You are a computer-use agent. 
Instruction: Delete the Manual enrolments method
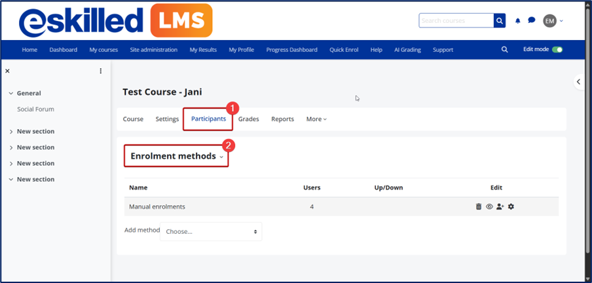[x=479, y=207]
